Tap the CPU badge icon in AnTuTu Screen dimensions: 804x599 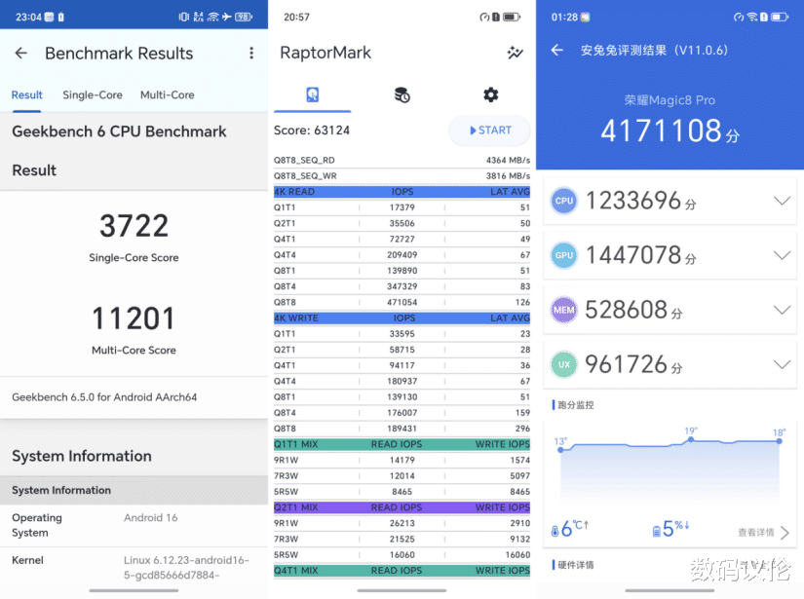pyautogui.click(x=564, y=201)
